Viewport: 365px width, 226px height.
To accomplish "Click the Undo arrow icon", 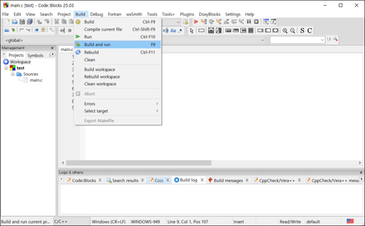I will pyautogui.click(x=39, y=22).
